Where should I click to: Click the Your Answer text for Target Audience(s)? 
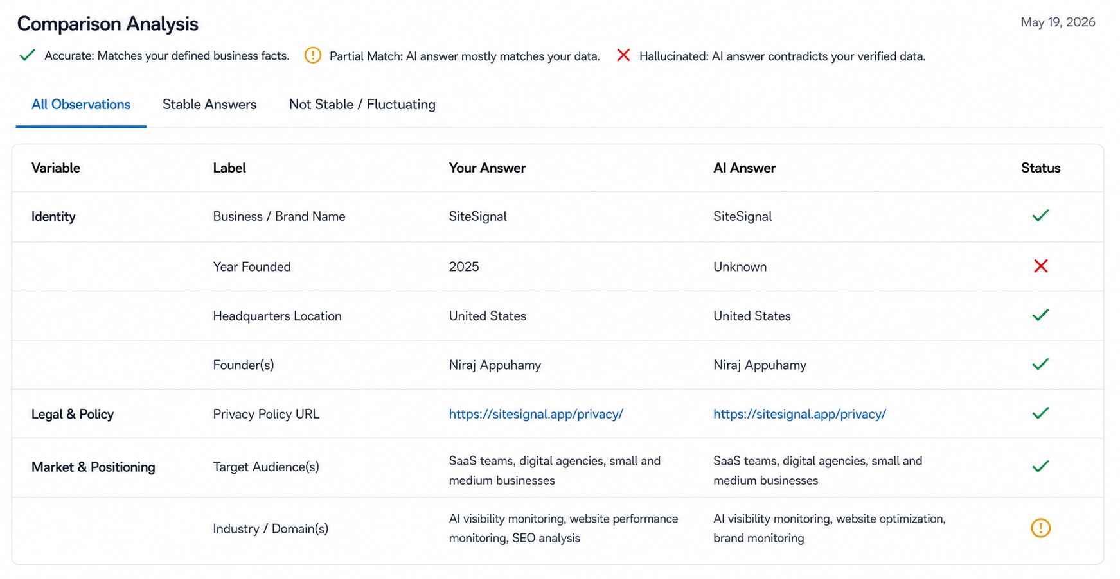tap(555, 471)
